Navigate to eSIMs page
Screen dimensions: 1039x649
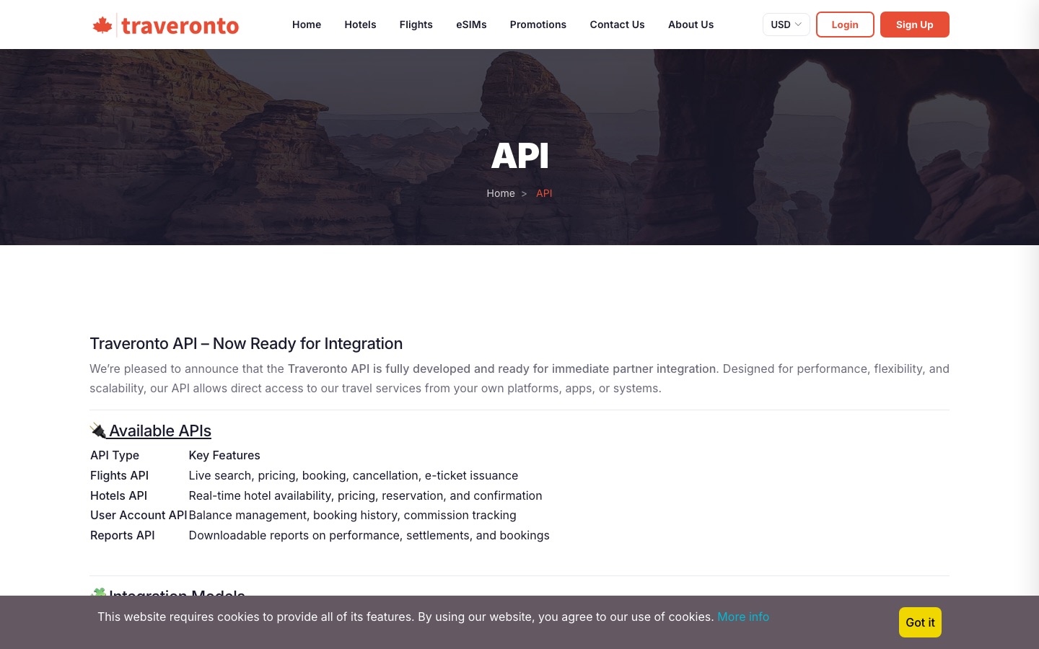click(x=471, y=25)
